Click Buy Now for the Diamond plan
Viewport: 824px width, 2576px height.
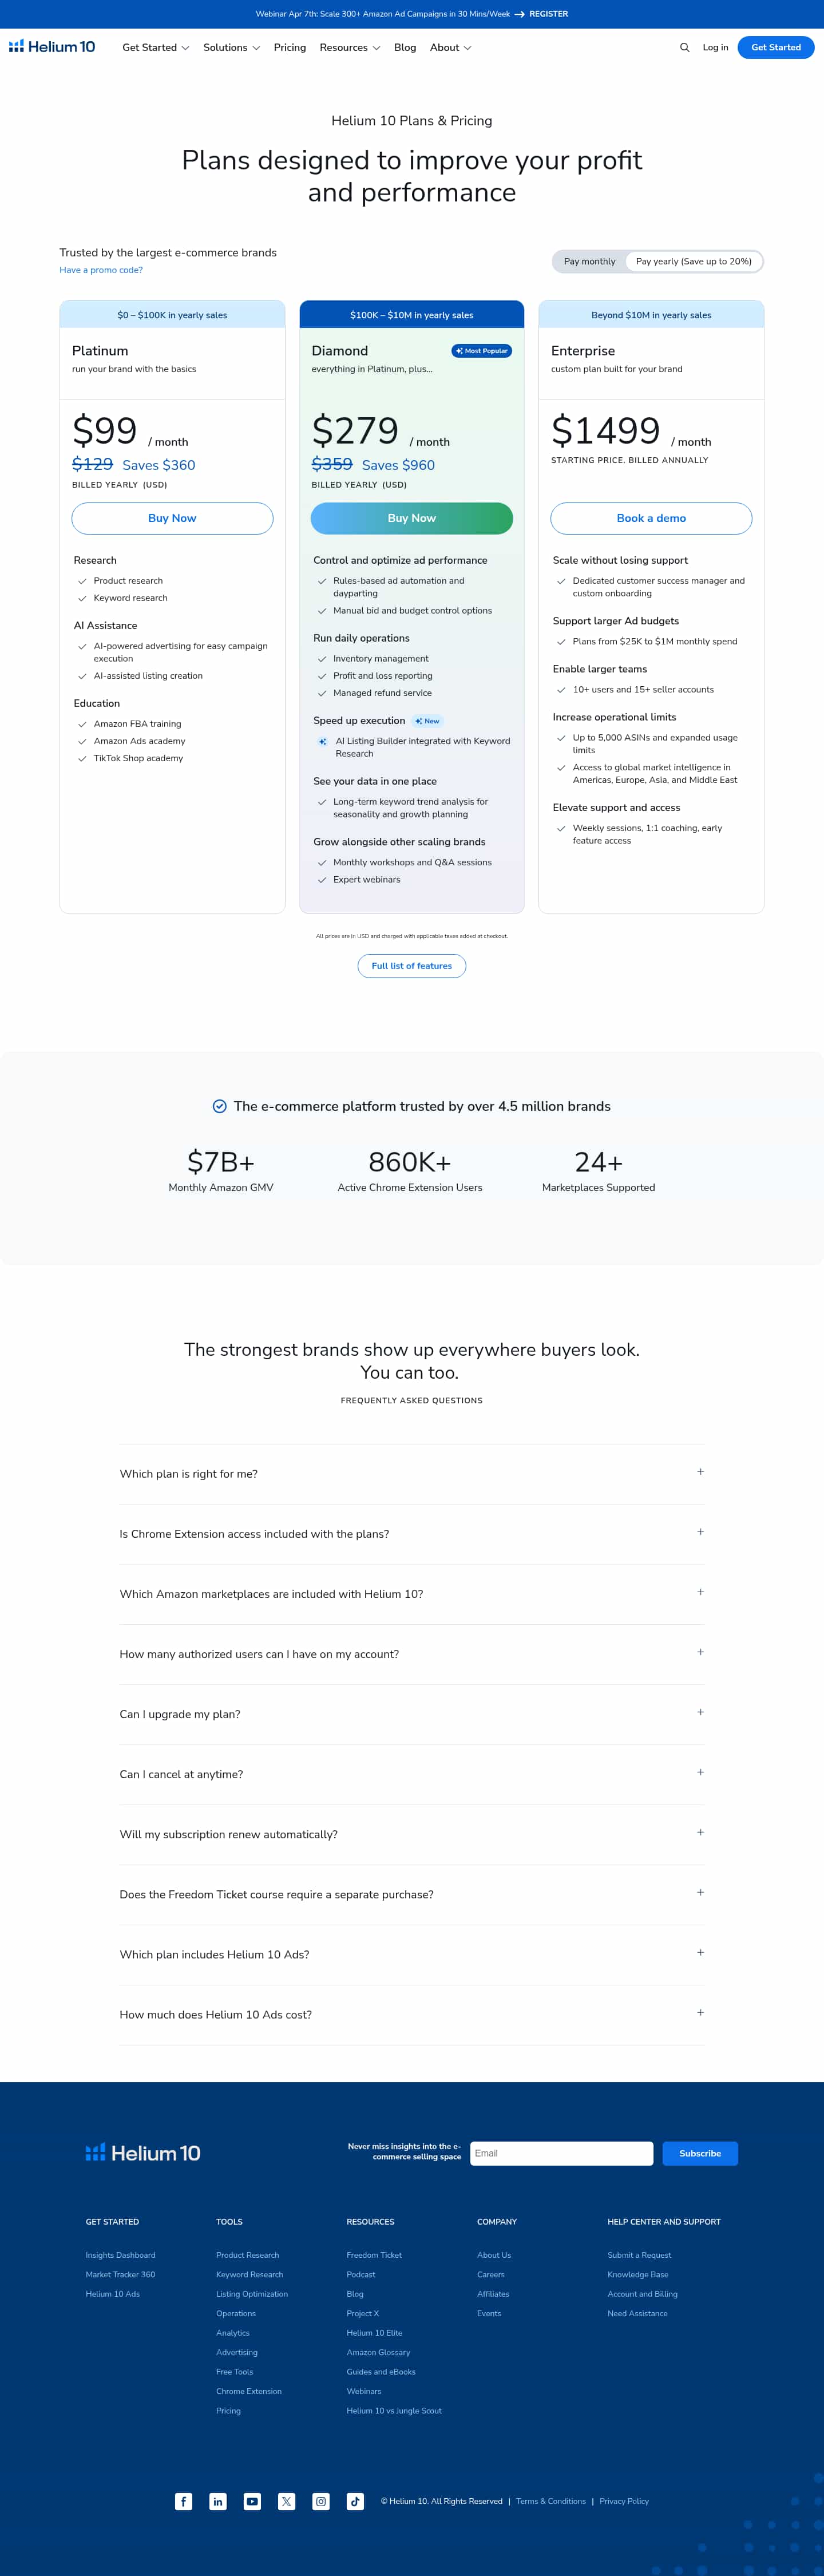coord(411,518)
